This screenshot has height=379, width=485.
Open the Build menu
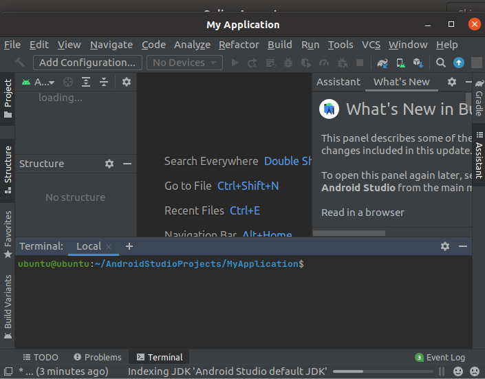tap(280, 45)
